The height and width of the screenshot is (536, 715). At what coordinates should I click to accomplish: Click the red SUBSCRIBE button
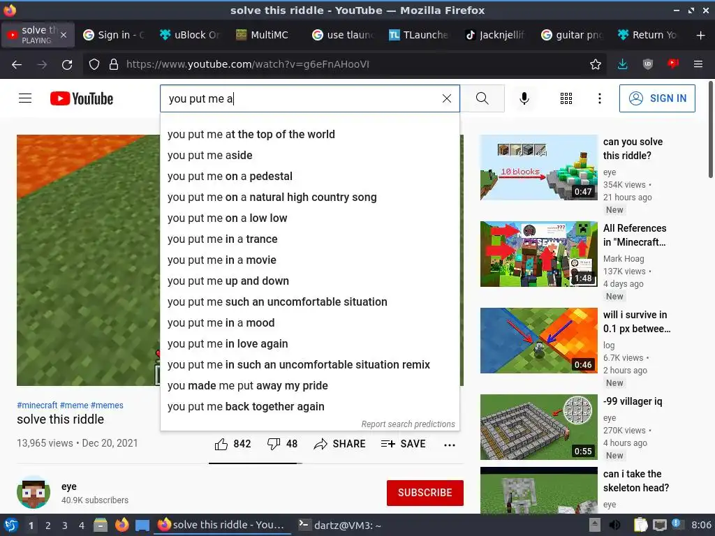425,493
